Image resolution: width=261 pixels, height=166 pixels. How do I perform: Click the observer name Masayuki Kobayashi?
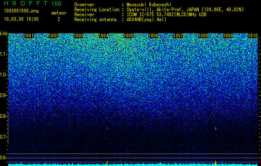pos(149,5)
